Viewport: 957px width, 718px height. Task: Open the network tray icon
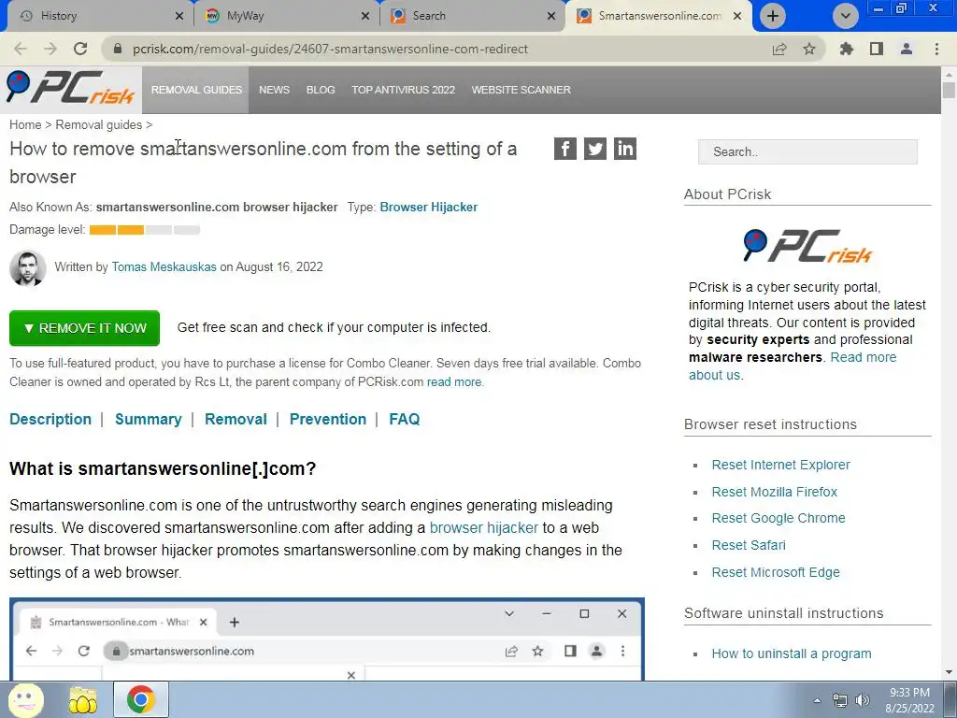840,700
